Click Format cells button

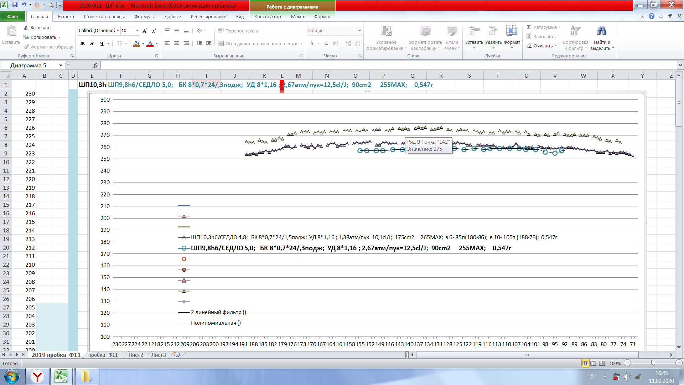pyautogui.click(x=512, y=37)
